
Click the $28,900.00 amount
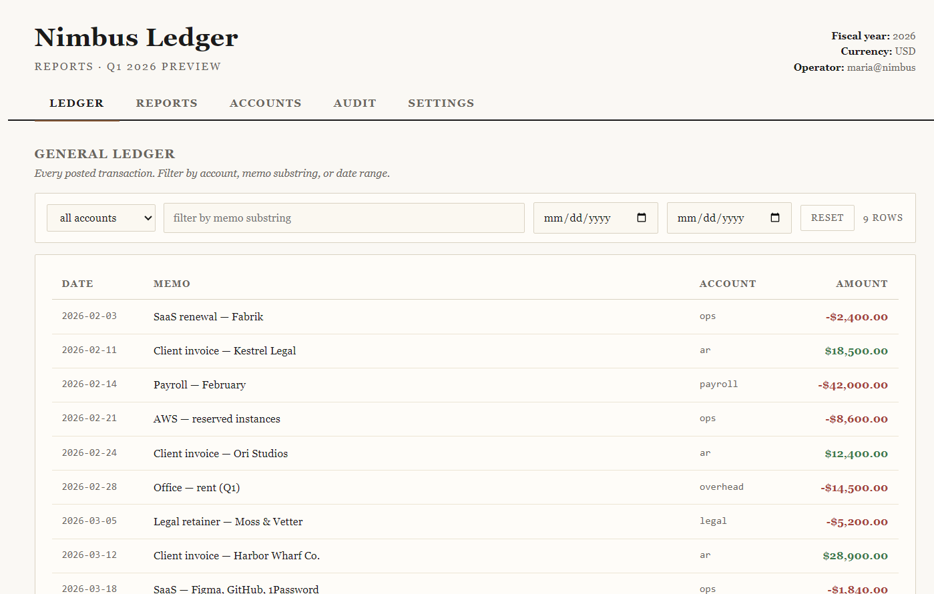coord(855,556)
